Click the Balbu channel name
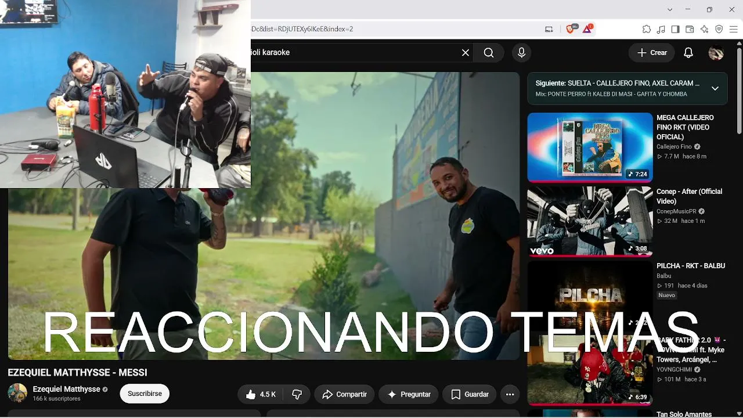Screen dimensions: 743x418 click(663, 276)
